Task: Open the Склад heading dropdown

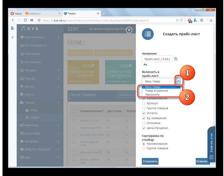Action: click(x=76, y=42)
